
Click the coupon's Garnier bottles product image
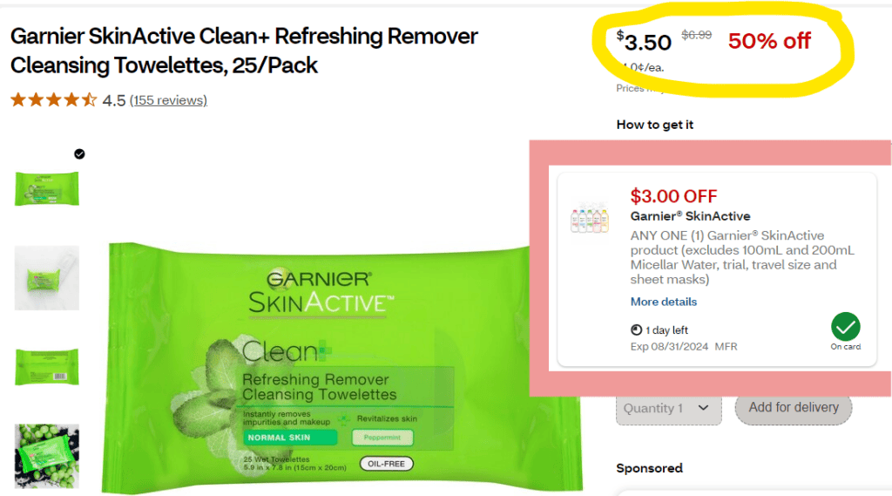[x=590, y=217]
